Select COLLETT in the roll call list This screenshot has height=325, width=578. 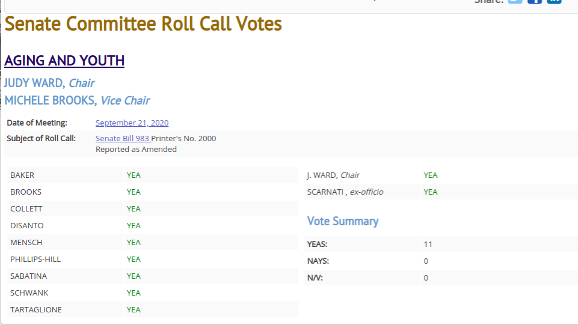click(x=26, y=209)
